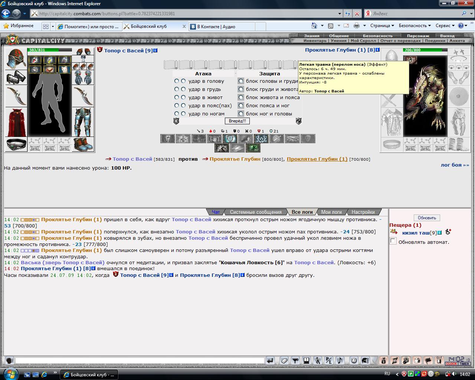Click the Вперёд!!! button
The image size is (475, 380).
click(237, 121)
